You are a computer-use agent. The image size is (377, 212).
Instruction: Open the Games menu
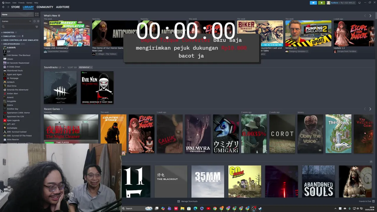point(29,3)
